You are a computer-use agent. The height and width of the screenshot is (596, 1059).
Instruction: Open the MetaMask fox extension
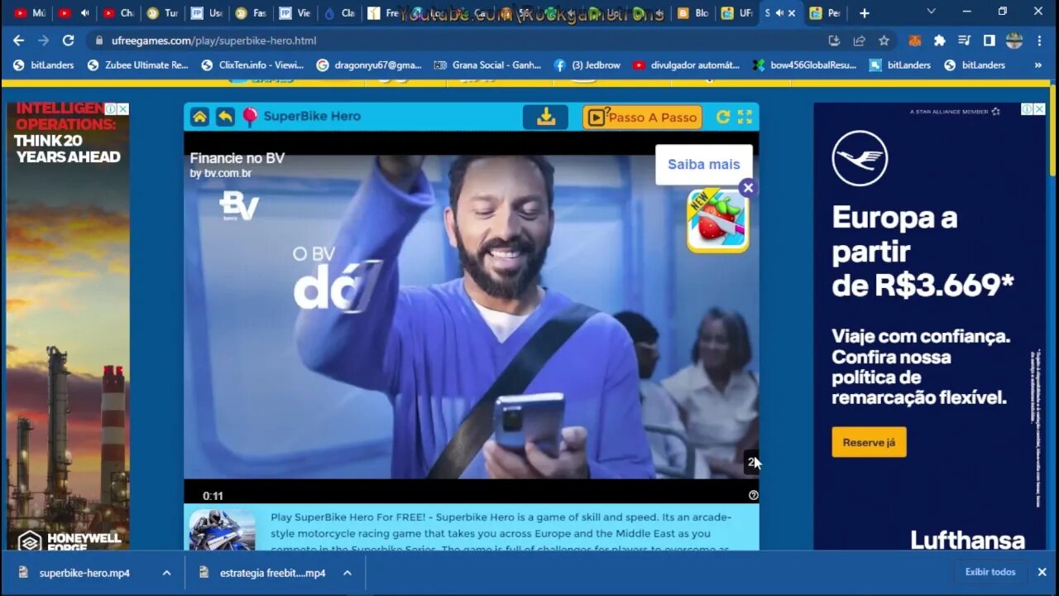(x=915, y=40)
